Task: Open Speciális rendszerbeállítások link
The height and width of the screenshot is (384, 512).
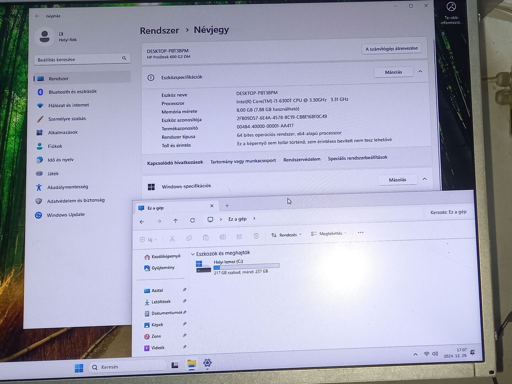Action: click(357, 158)
